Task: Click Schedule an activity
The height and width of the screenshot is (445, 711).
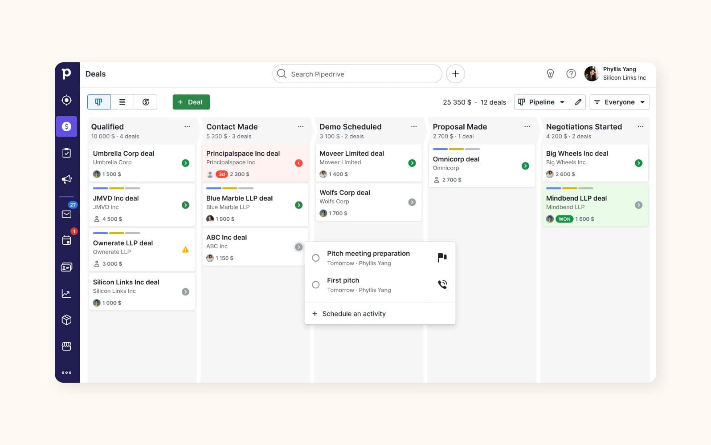Action: [349, 314]
